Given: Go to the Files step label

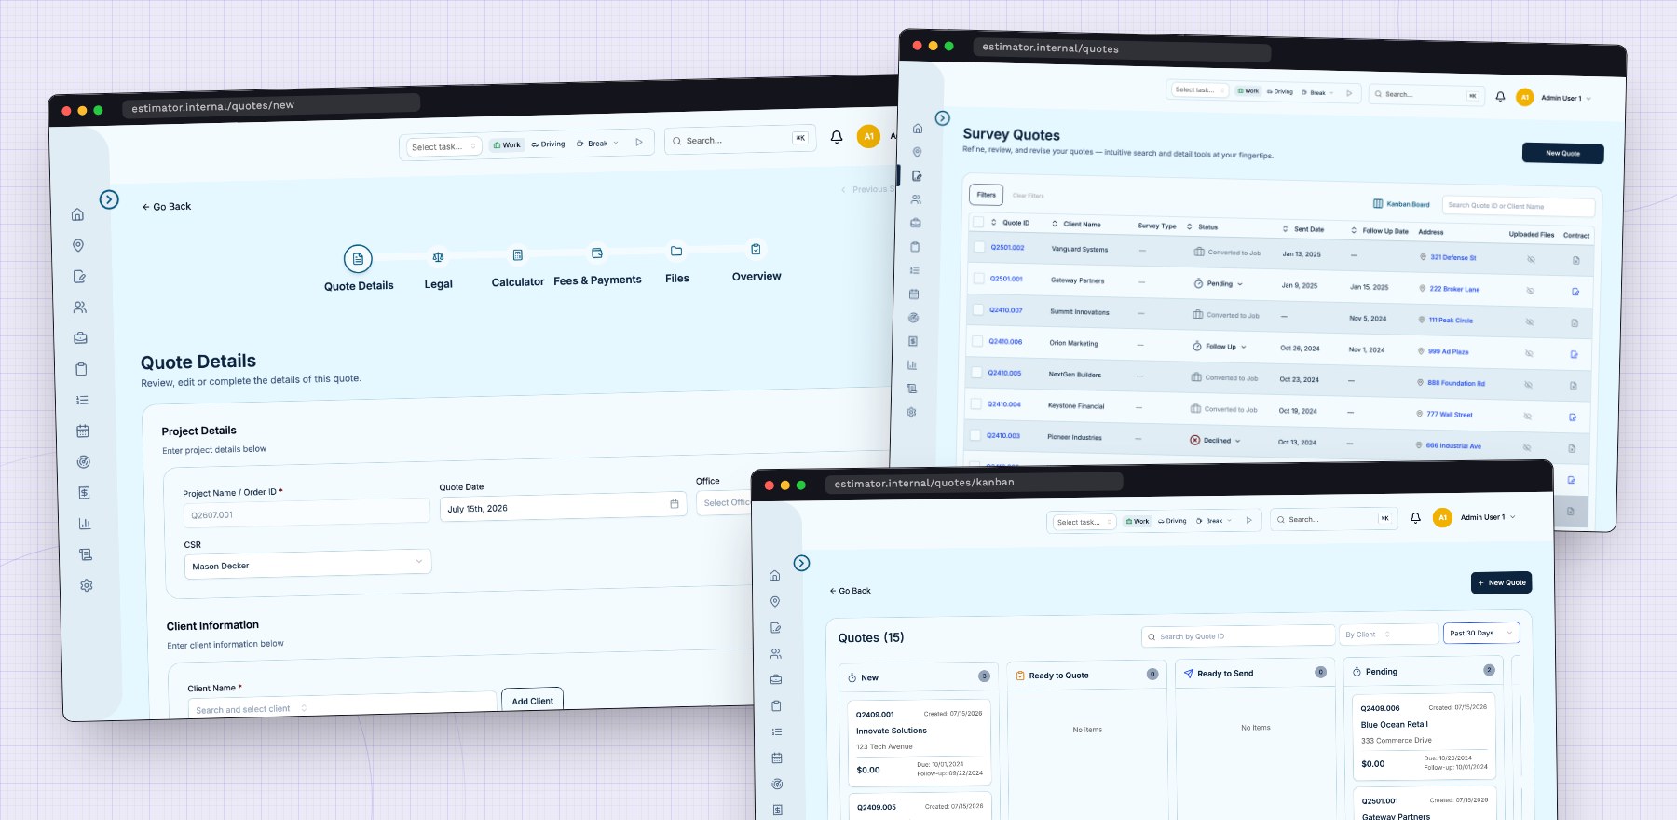Looking at the screenshot, I should pyautogui.click(x=677, y=278).
